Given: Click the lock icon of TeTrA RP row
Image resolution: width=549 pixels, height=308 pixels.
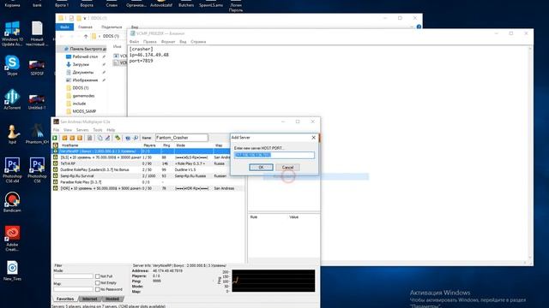Looking at the screenshot, I should click(x=55, y=163).
